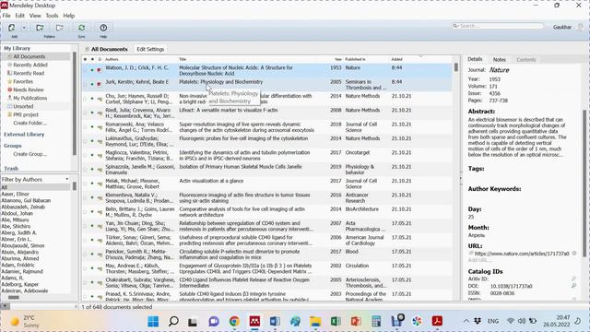The image size is (590, 332).
Task: Open the Help menu in menu bar
Action: point(69,16)
